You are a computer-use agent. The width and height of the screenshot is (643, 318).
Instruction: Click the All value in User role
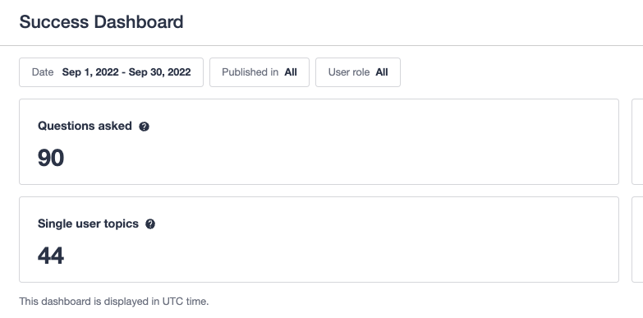(x=382, y=72)
